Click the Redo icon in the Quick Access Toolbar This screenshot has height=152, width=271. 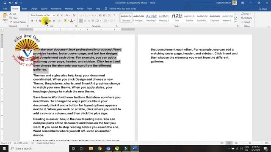pyautogui.click(x=16, y=3)
